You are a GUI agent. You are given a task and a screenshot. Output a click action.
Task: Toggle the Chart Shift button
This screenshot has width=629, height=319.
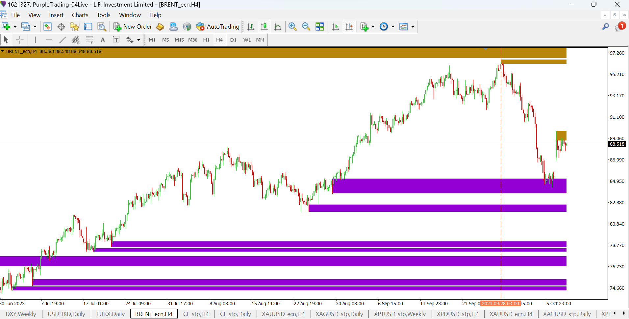(349, 27)
